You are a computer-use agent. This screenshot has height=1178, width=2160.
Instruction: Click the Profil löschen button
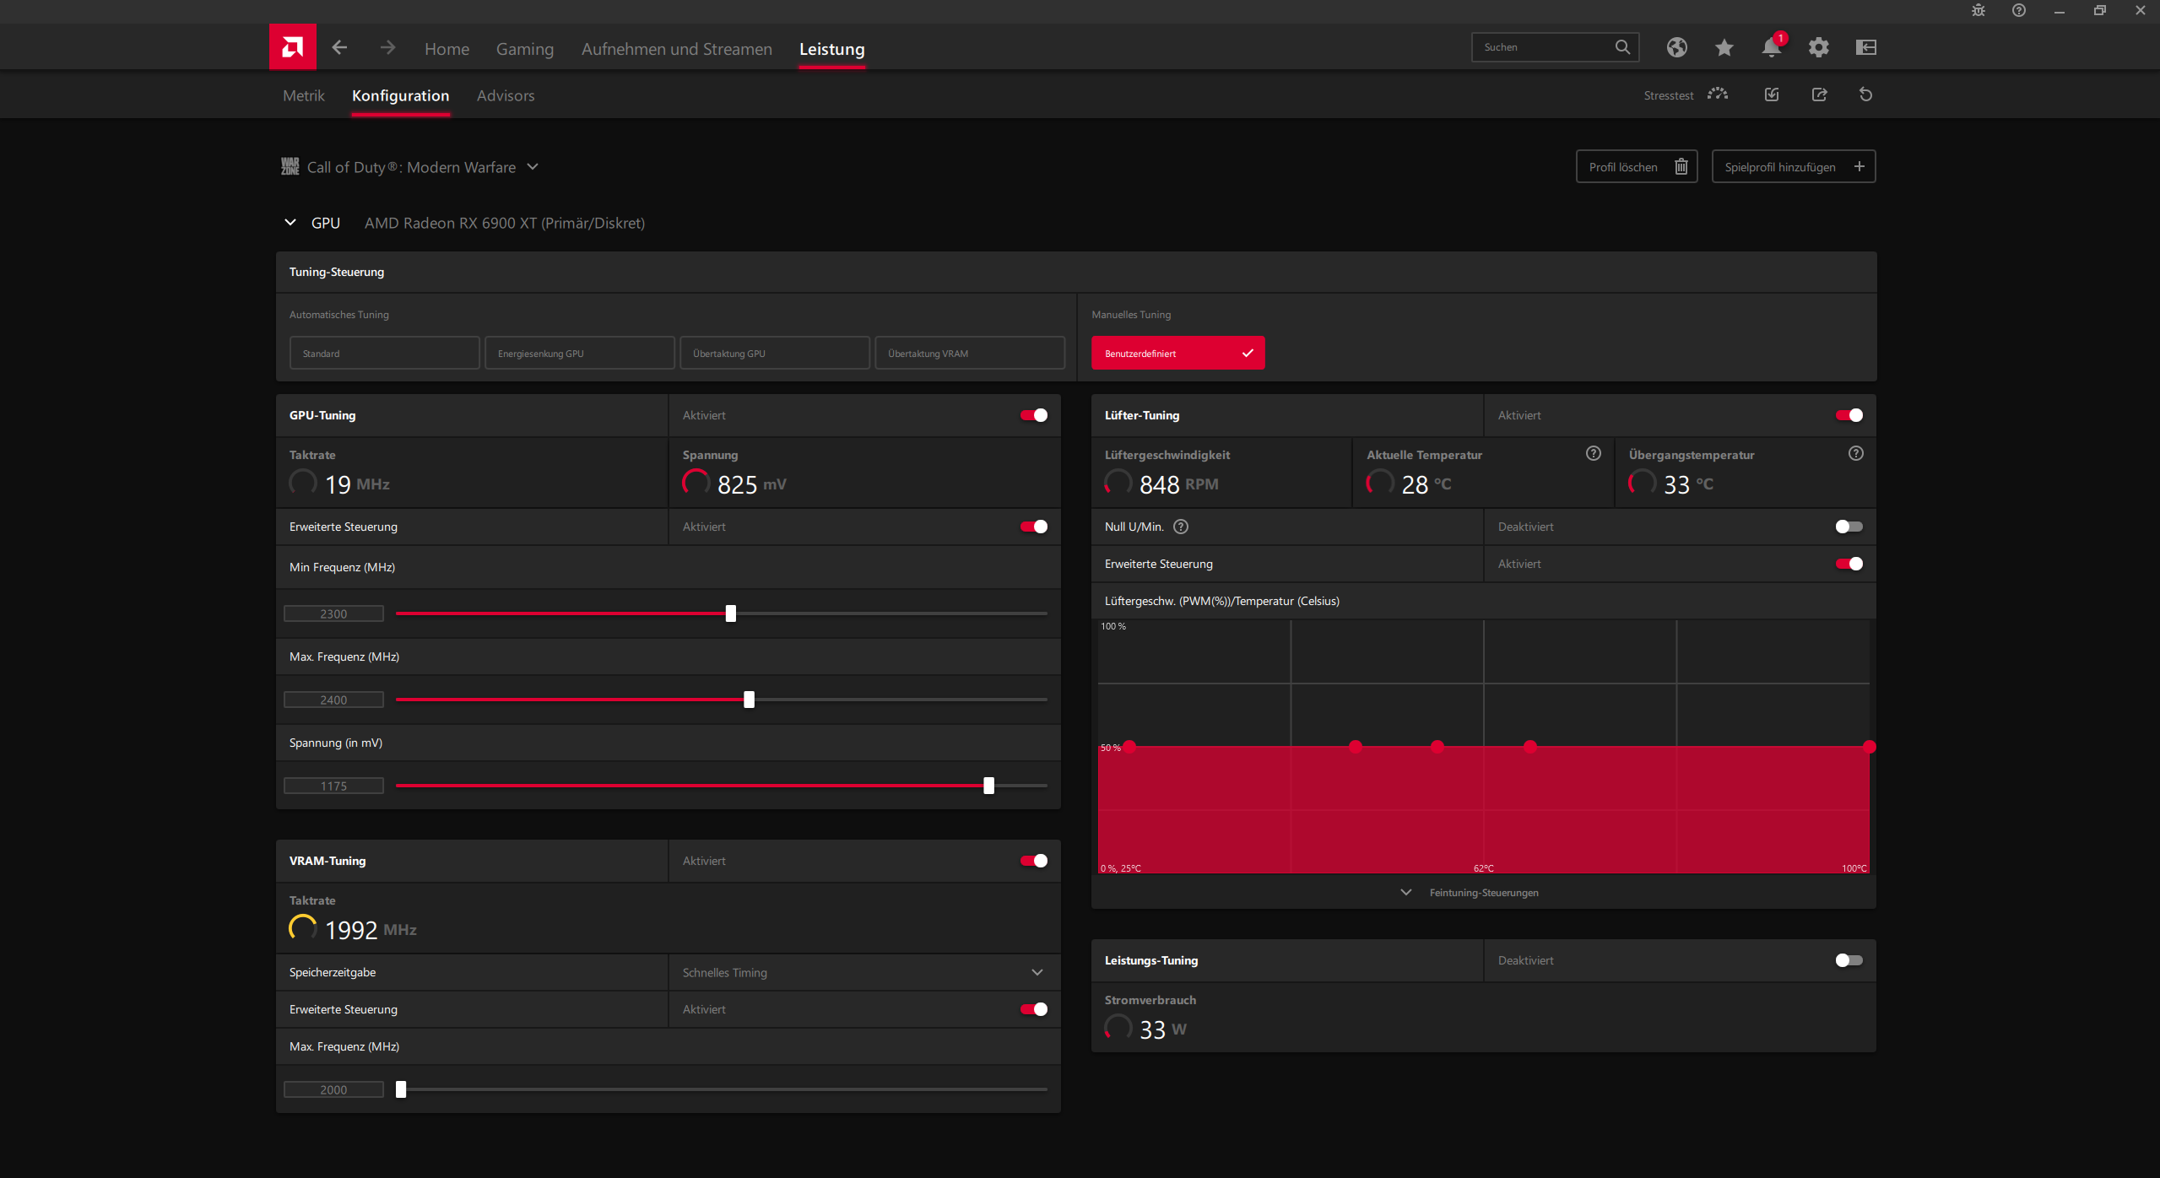point(1636,166)
